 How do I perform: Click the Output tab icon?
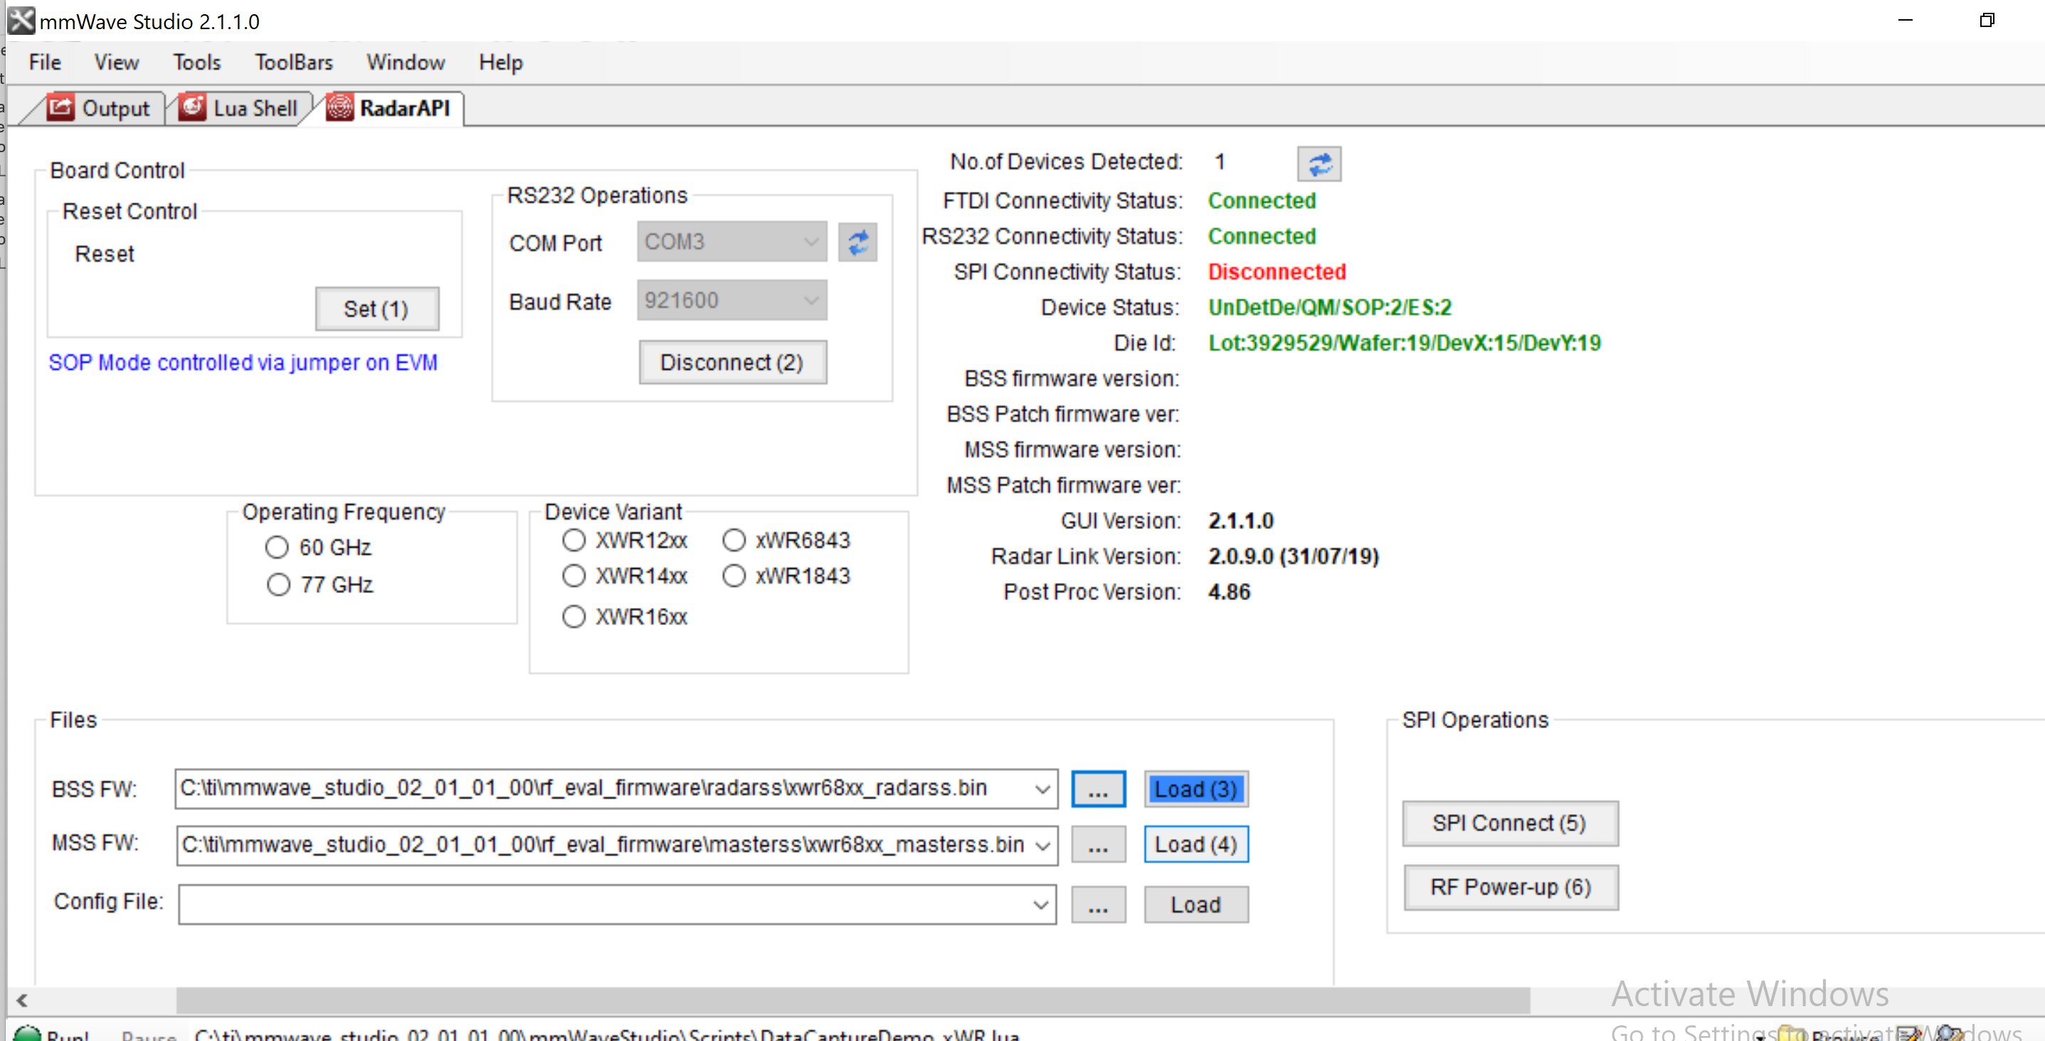[60, 107]
